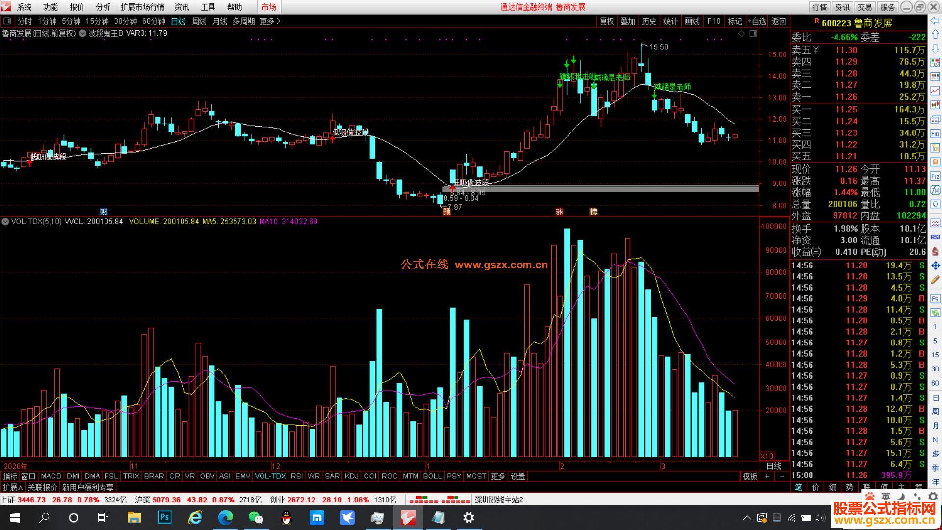The width and height of the screenshot is (942, 530).
Task: Open Windows Start menu
Action: click(14, 517)
